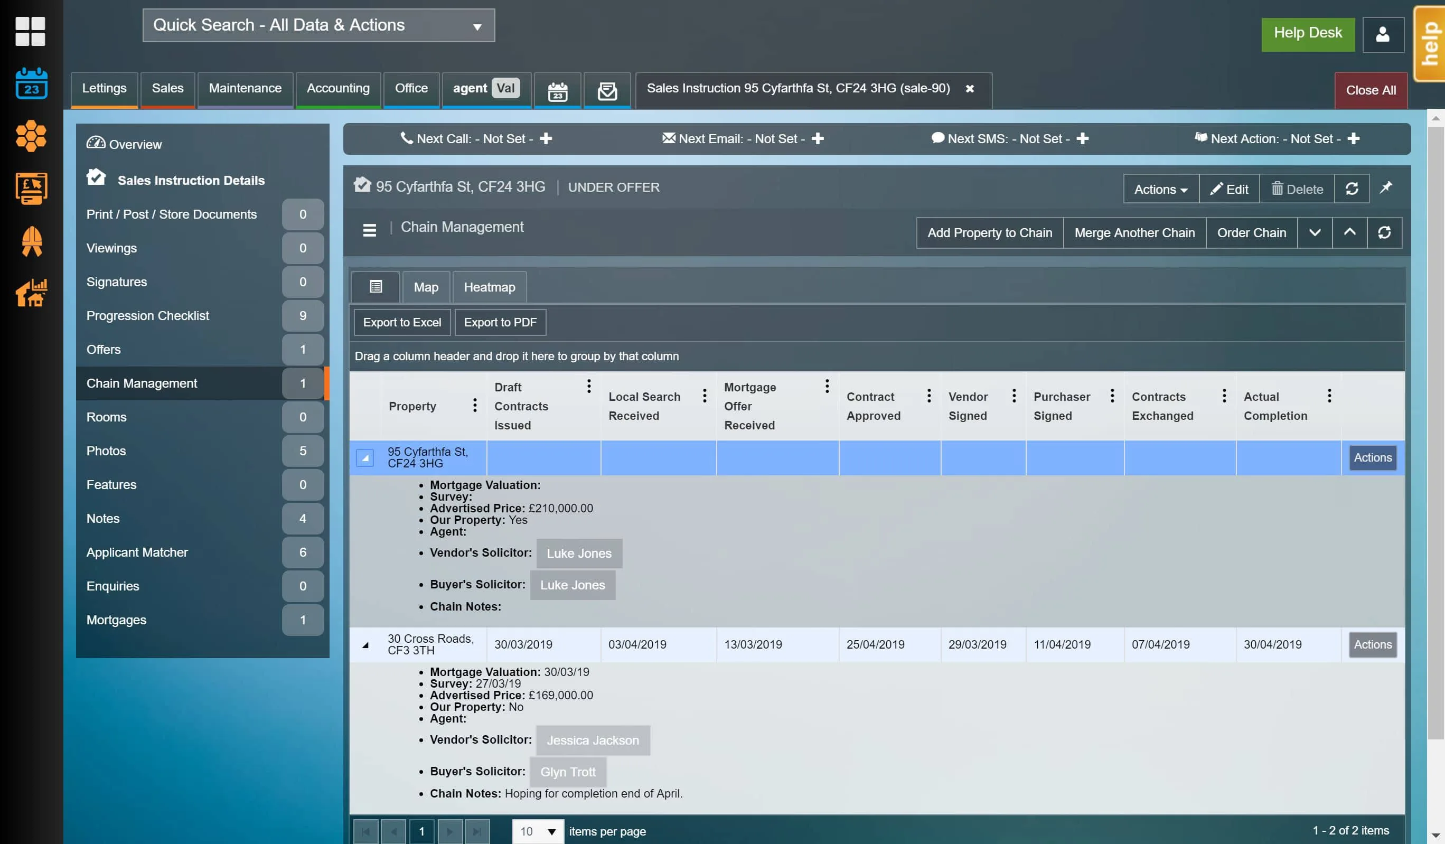The height and width of the screenshot is (844, 1445).
Task: Open the calendar icon tab next to agent Val
Action: tap(557, 91)
